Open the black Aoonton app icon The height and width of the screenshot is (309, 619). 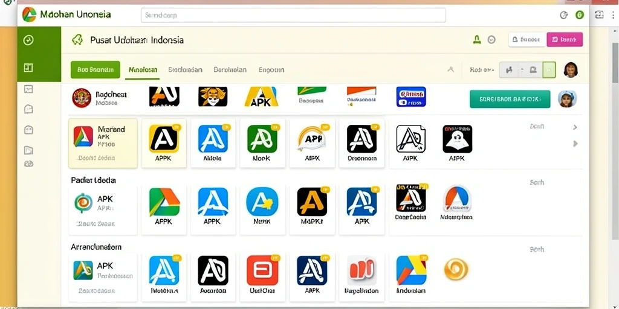click(x=213, y=270)
